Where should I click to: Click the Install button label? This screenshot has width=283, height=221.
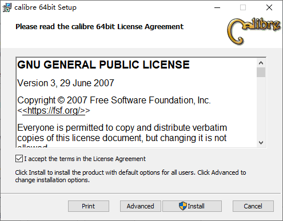coord(196,206)
